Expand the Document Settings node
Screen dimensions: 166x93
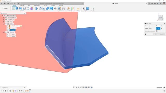pos(4,18)
